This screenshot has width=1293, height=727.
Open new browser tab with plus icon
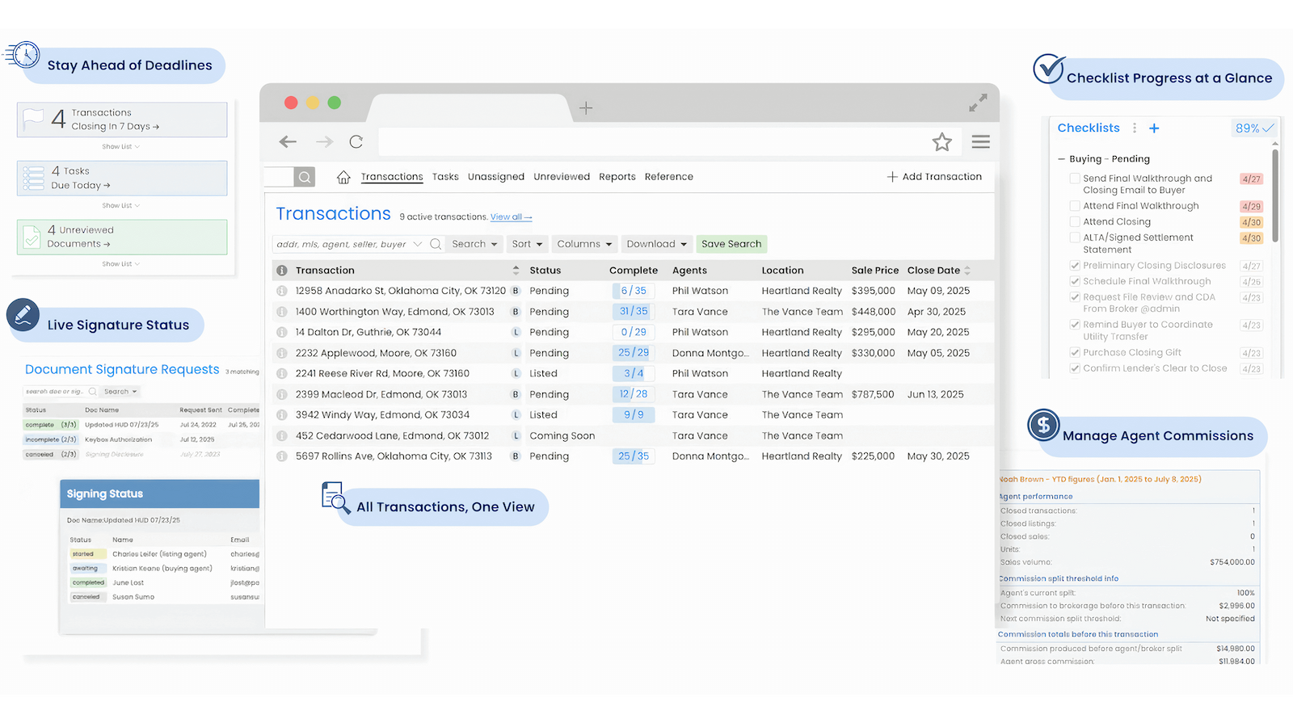(x=586, y=107)
